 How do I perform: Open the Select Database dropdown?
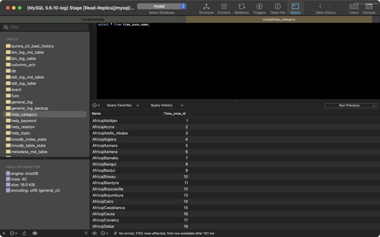tap(162, 6)
